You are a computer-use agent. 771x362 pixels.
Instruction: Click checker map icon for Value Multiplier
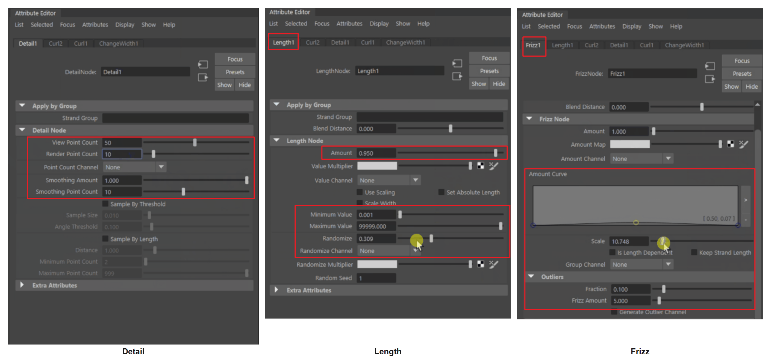click(x=481, y=166)
